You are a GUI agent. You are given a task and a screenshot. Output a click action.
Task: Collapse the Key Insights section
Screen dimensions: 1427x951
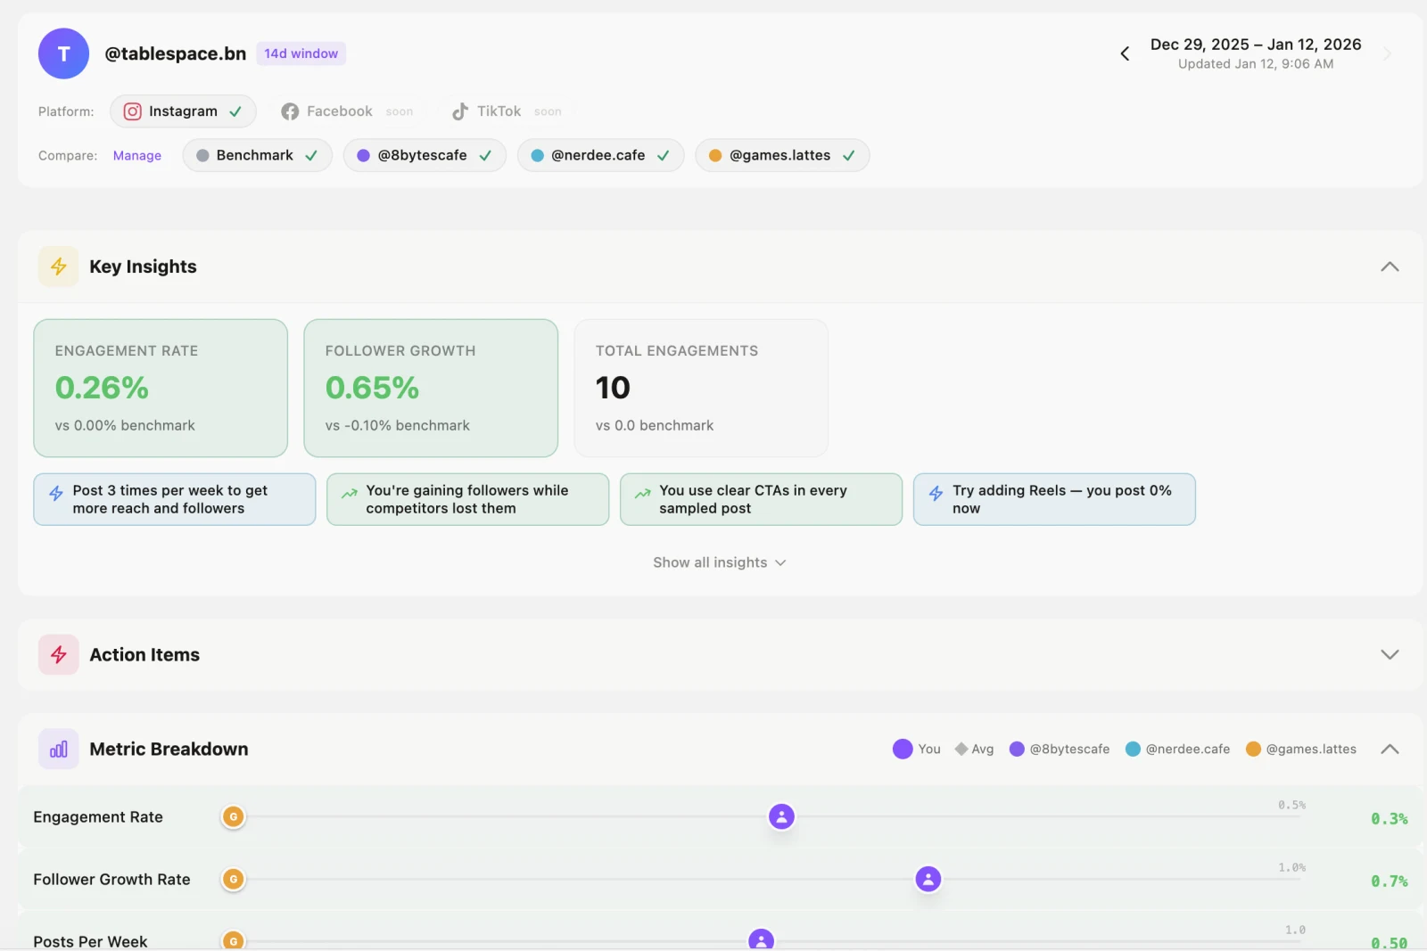click(1390, 266)
